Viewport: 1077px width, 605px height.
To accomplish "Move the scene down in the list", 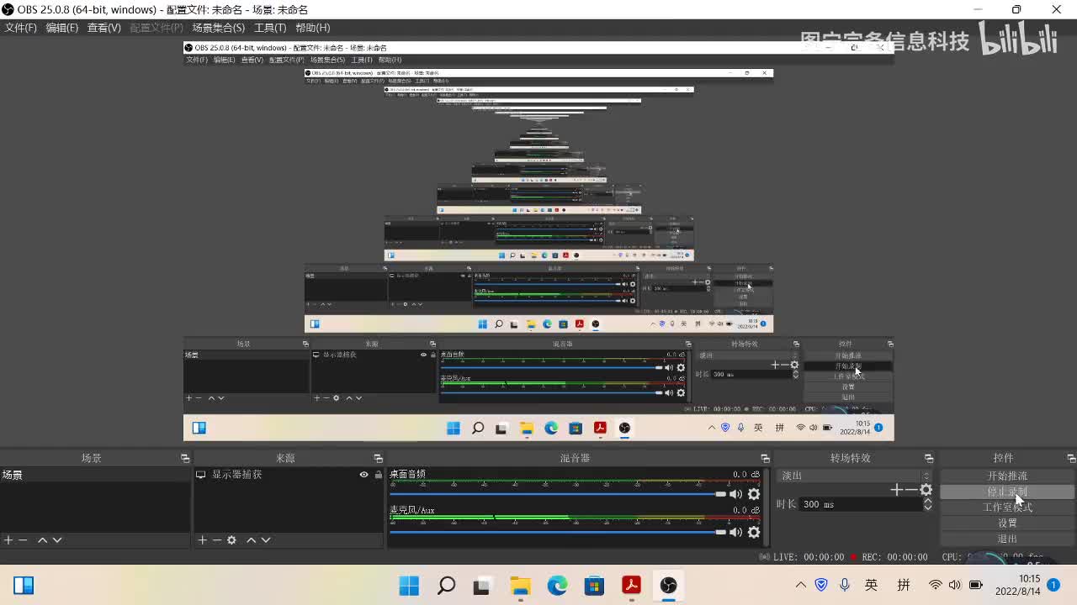I will [57, 540].
